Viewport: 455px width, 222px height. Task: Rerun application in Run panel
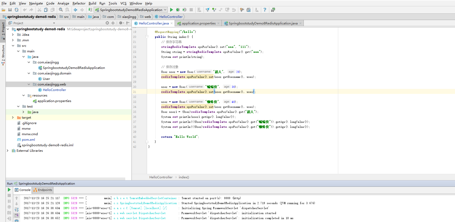9,190
